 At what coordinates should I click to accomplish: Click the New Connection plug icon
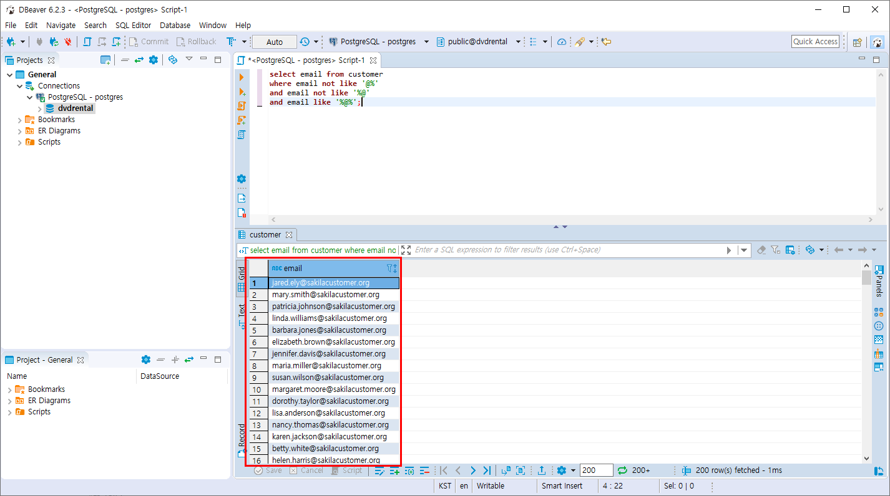tap(11, 42)
